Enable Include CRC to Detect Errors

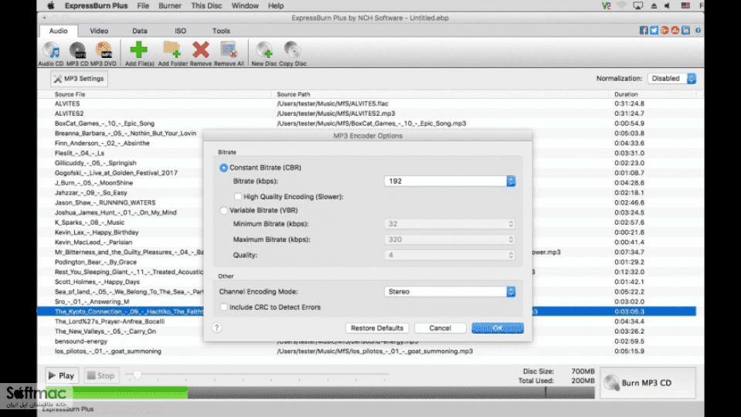pos(223,307)
